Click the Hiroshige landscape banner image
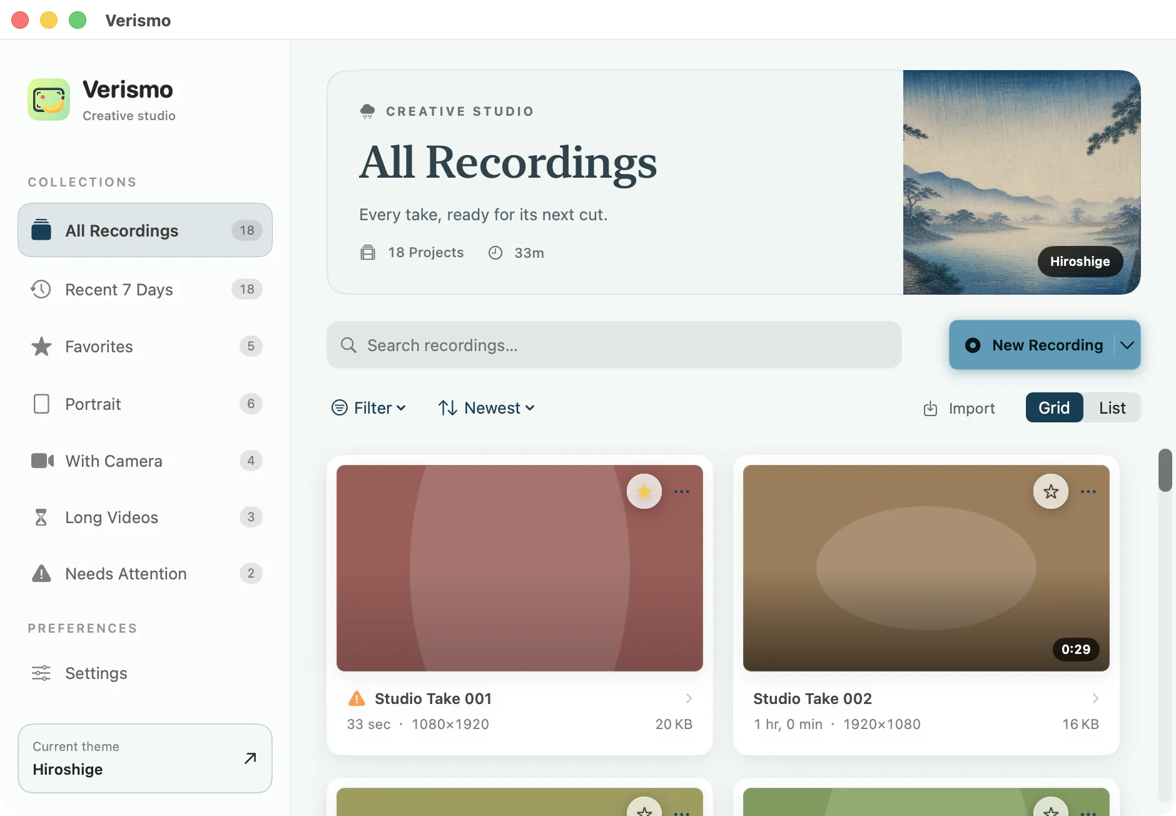The width and height of the screenshot is (1176, 816). [1022, 182]
